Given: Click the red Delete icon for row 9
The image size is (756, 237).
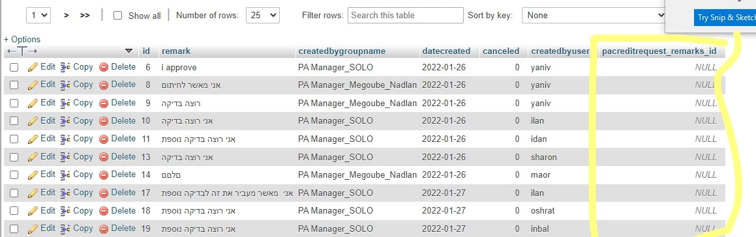Looking at the screenshot, I should tap(104, 103).
